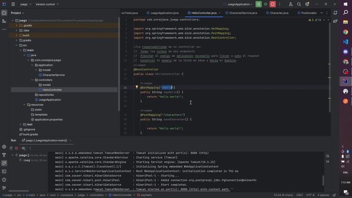Open the juego project dropdown
Viewport: 352px width, 198px height.
click(x=26, y=4)
